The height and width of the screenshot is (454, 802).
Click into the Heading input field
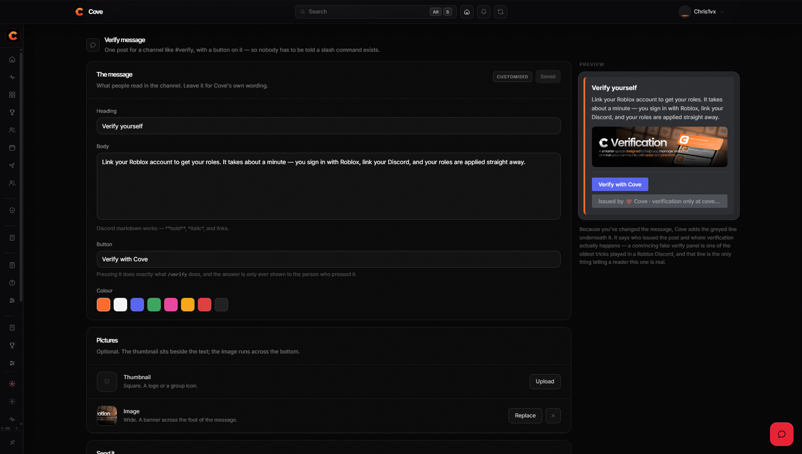[x=328, y=126]
